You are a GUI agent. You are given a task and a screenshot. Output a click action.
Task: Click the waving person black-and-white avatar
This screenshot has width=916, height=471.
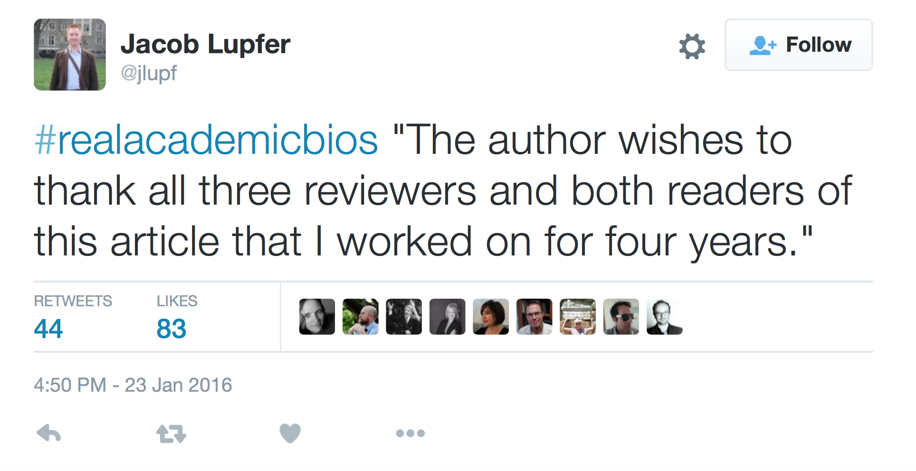[404, 317]
